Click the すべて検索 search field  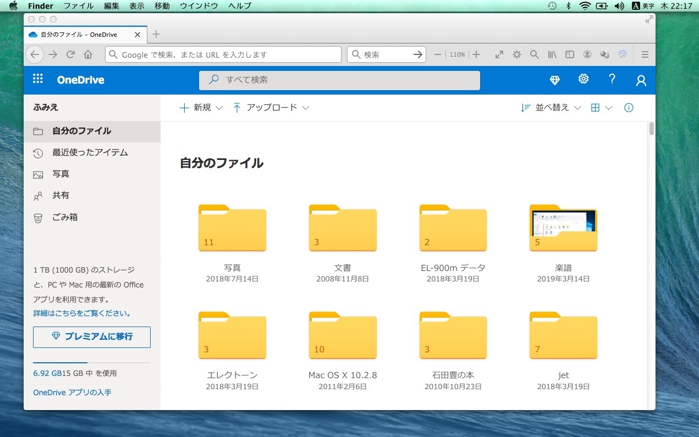(x=339, y=80)
